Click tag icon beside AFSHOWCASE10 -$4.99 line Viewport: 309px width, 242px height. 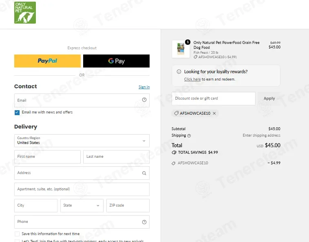173,163
